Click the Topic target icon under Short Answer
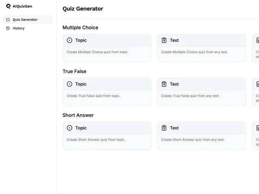The height and width of the screenshot is (194, 259). (70, 128)
